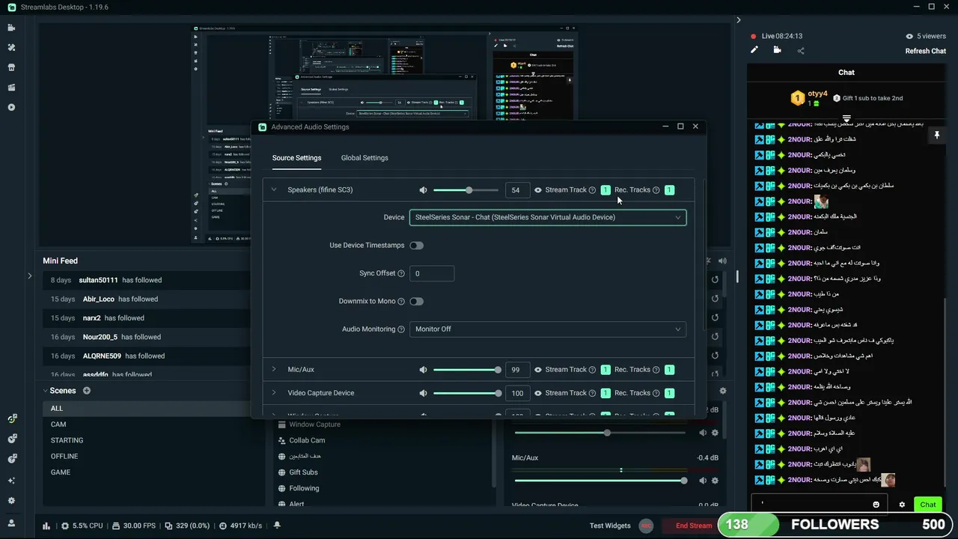This screenshot has width=958, height=539.
Task: Toggle the viewers count eye icon
Action: pos(909,36)
